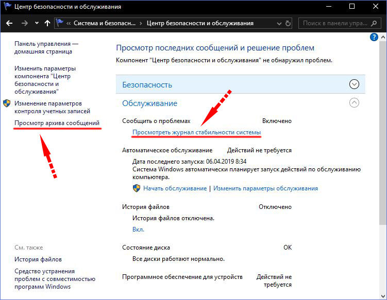Open recent locations dropdown arrow
387x300 pixels.
[x=37, y=23]
